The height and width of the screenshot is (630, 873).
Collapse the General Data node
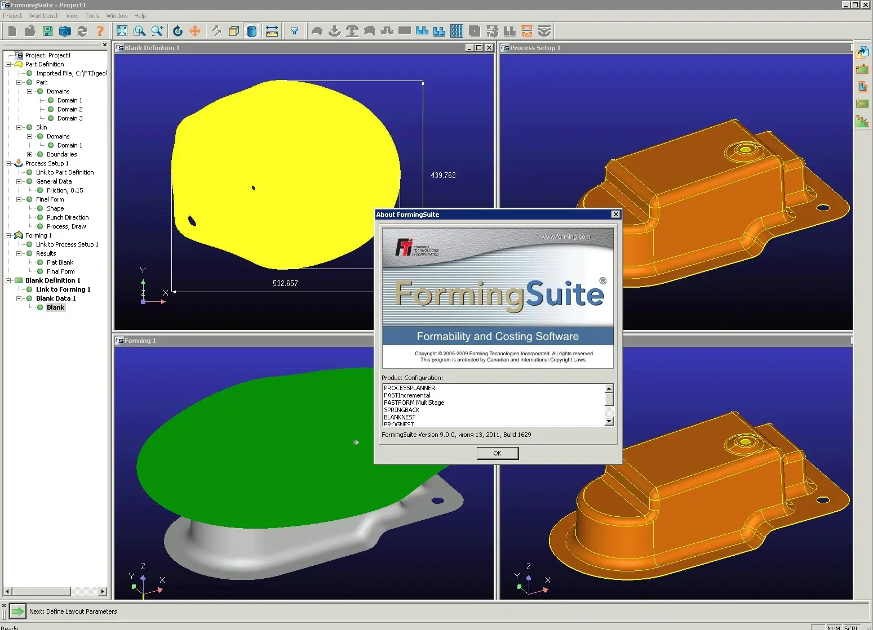coord(19,181)
